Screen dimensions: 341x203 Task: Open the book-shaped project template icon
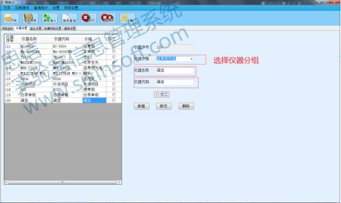[x=30, y=18]
